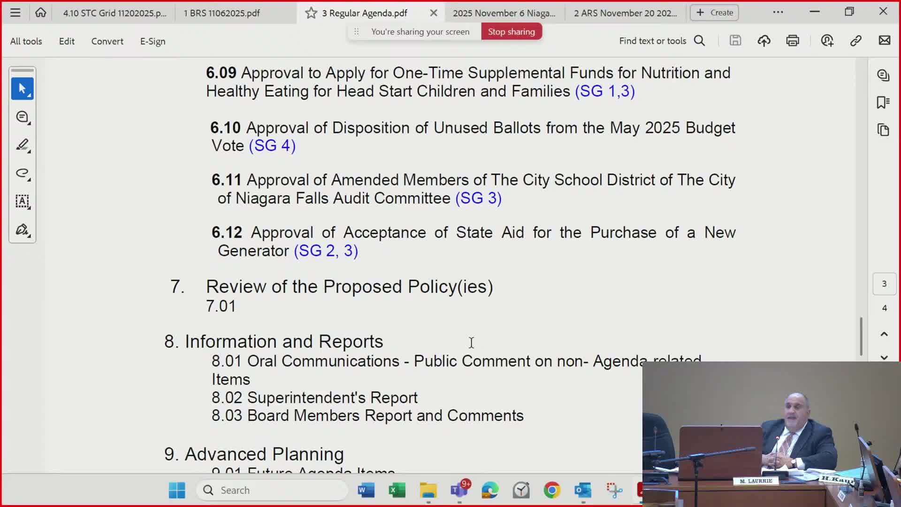Open the hamburger menu
901x507 pixels.
pos(15,13)
